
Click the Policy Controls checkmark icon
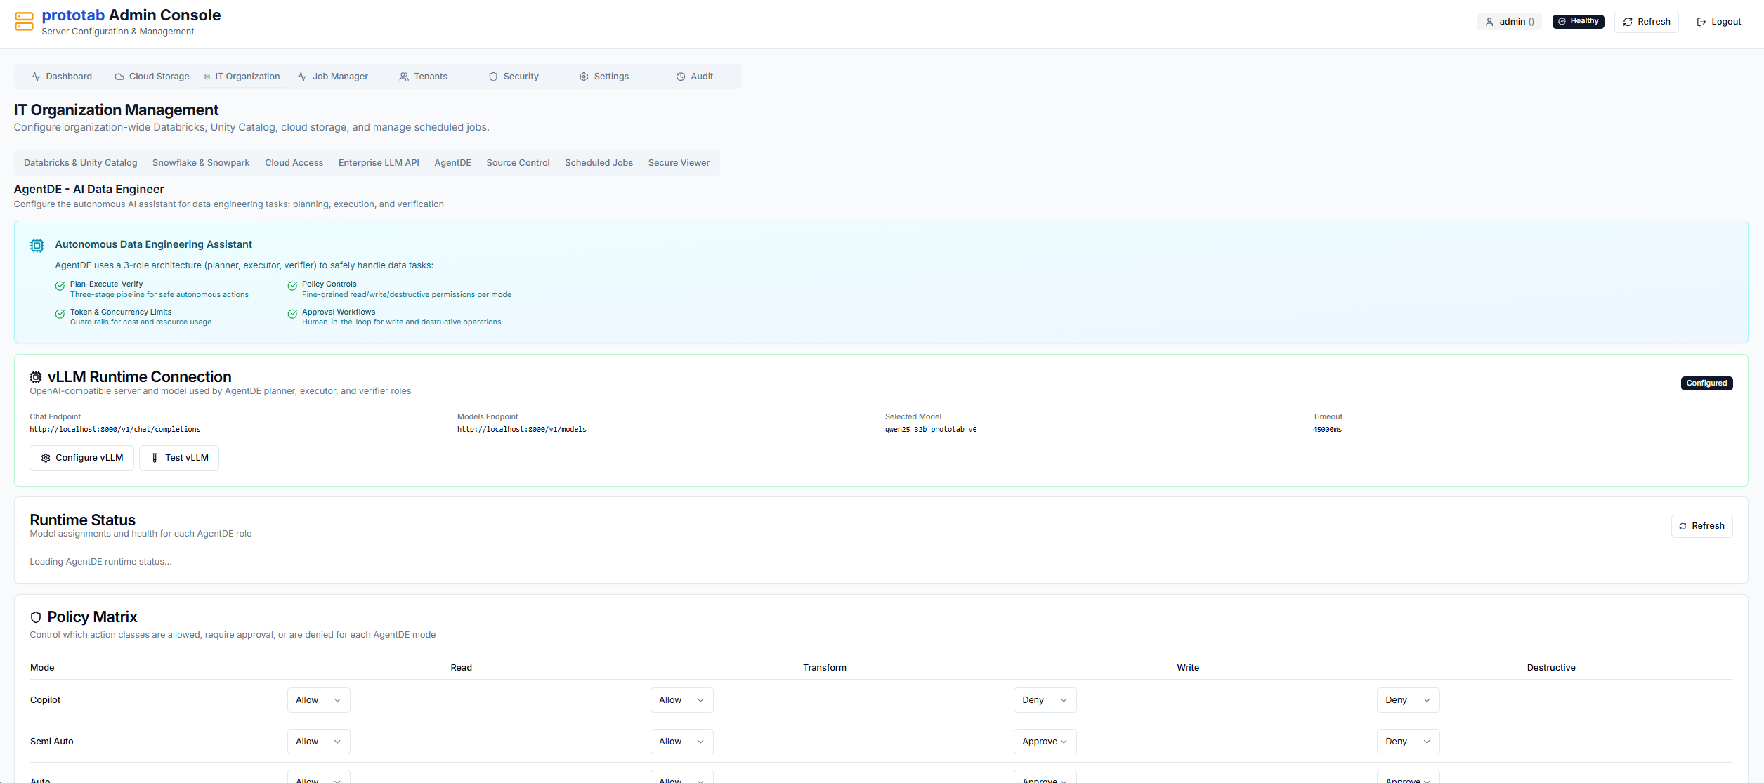click(292, 286)
